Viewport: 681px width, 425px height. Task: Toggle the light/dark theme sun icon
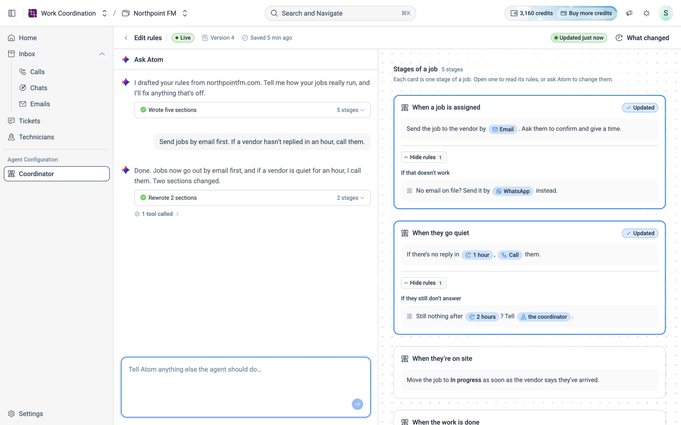(646, 13)
